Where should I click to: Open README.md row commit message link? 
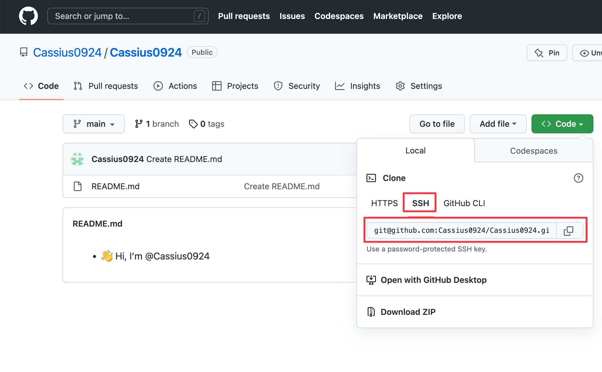click(x=282, y=186)
